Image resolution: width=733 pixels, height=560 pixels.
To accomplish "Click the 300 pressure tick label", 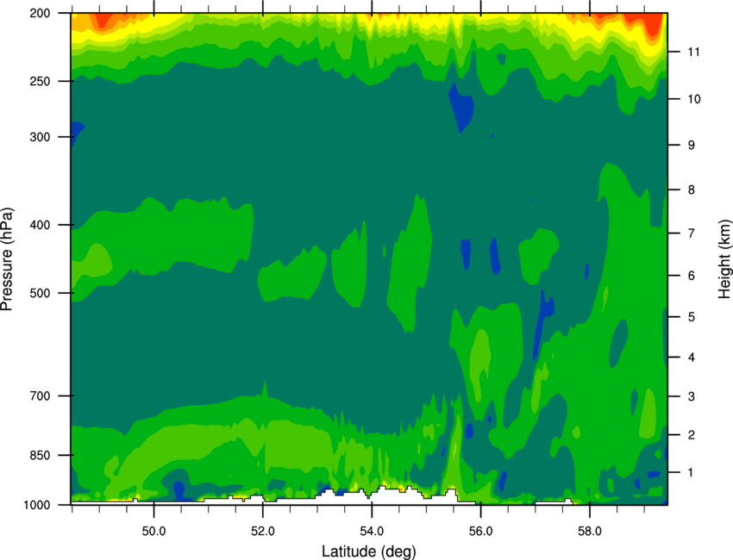I will coord(40,137).
